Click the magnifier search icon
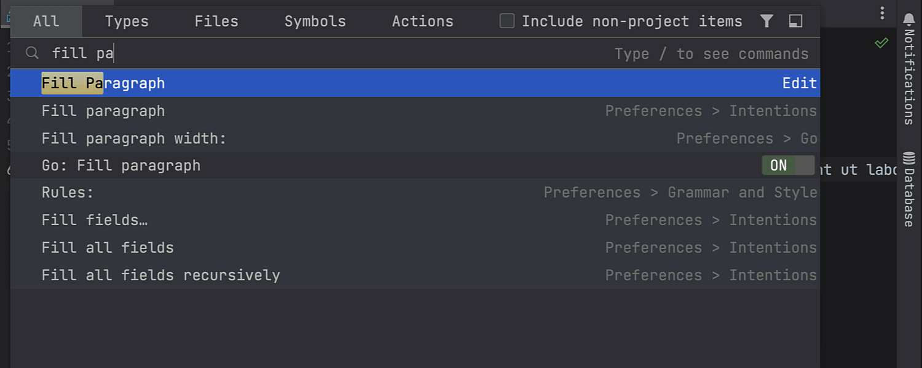The image size is (922, 368). click(x=32, y=53)
